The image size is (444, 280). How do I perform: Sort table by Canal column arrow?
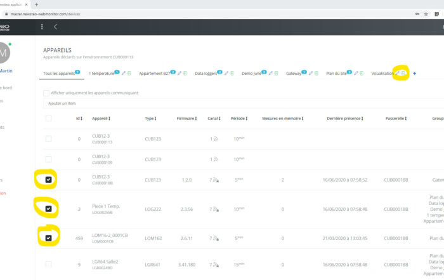tap(219, 119)
